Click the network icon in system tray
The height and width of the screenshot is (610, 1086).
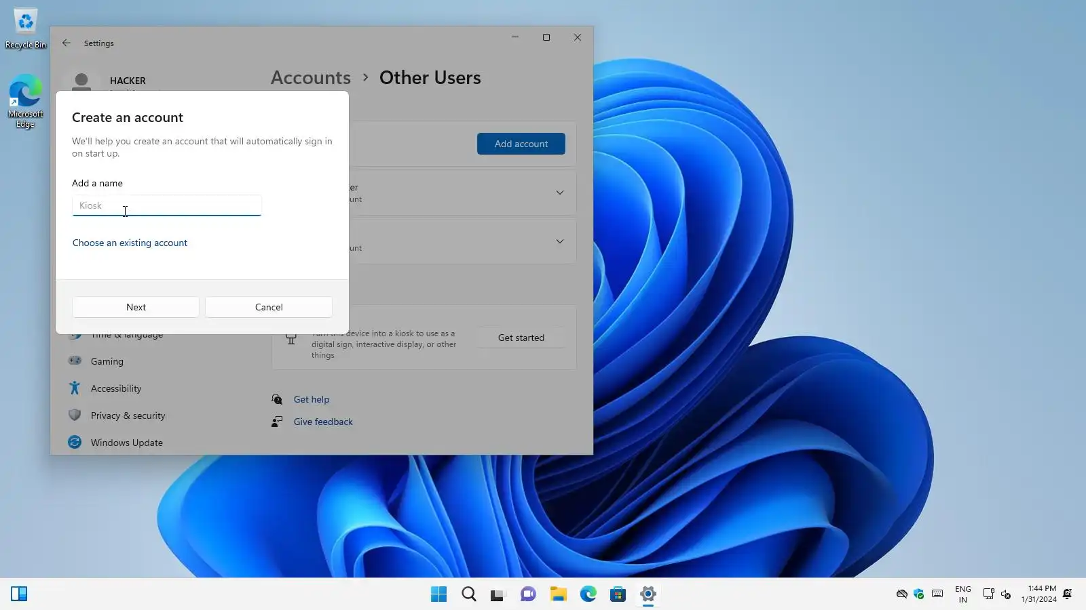point(988,594)
